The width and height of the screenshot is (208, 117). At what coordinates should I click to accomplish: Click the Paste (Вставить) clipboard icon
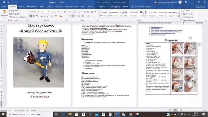[x=5, y=12]
